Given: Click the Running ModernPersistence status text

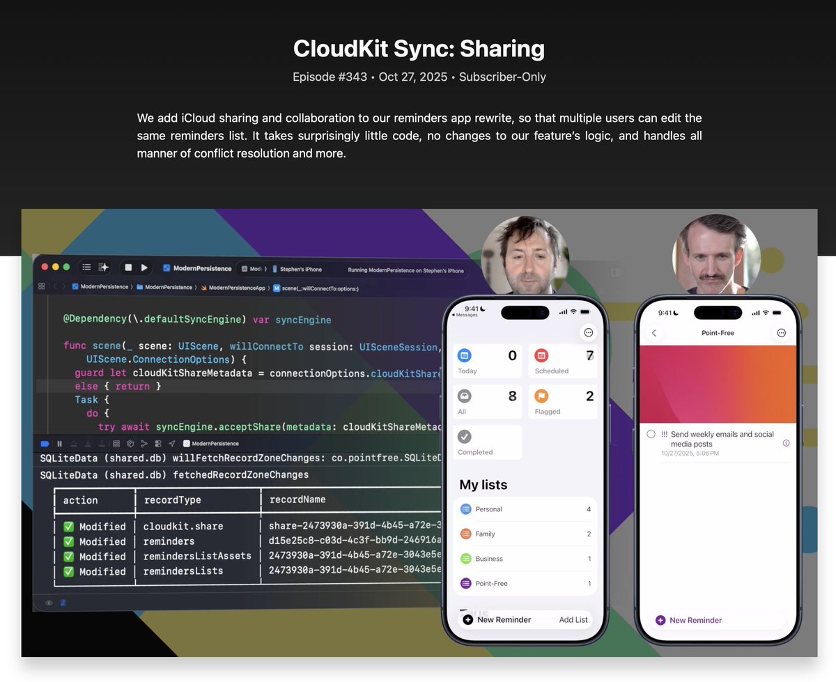Looking at the screenshot, I should tap(405, 270).
